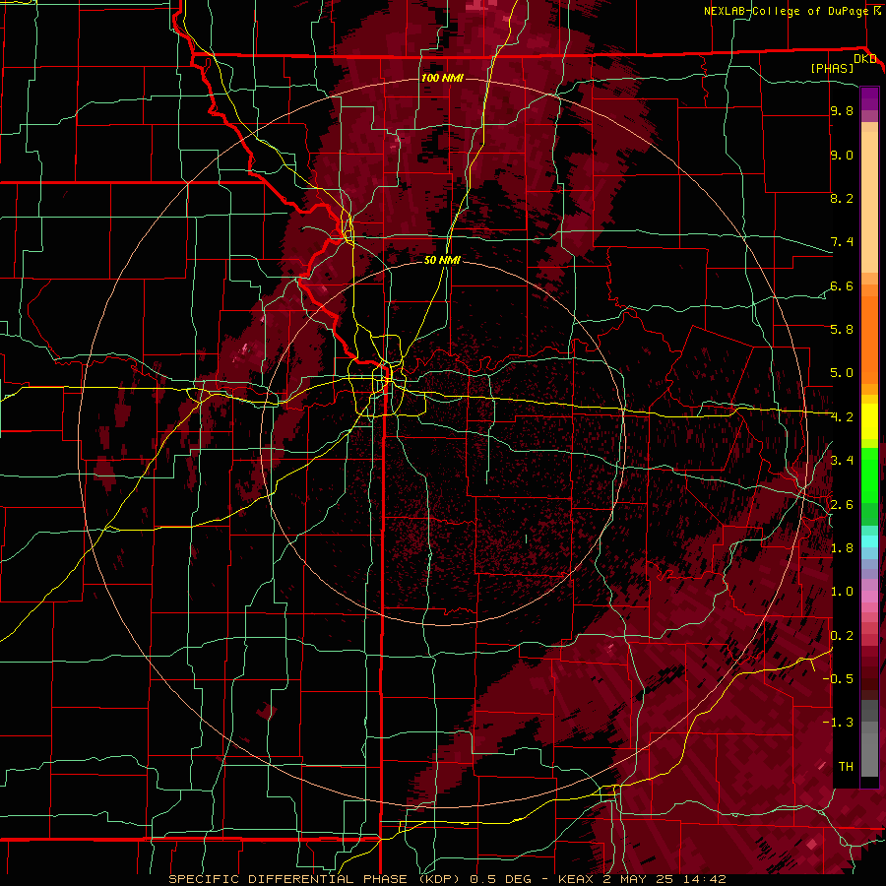This screenshot has width=886, height=886.
Task: Click the DKD label above the scale
Action: tap(864, 58)
